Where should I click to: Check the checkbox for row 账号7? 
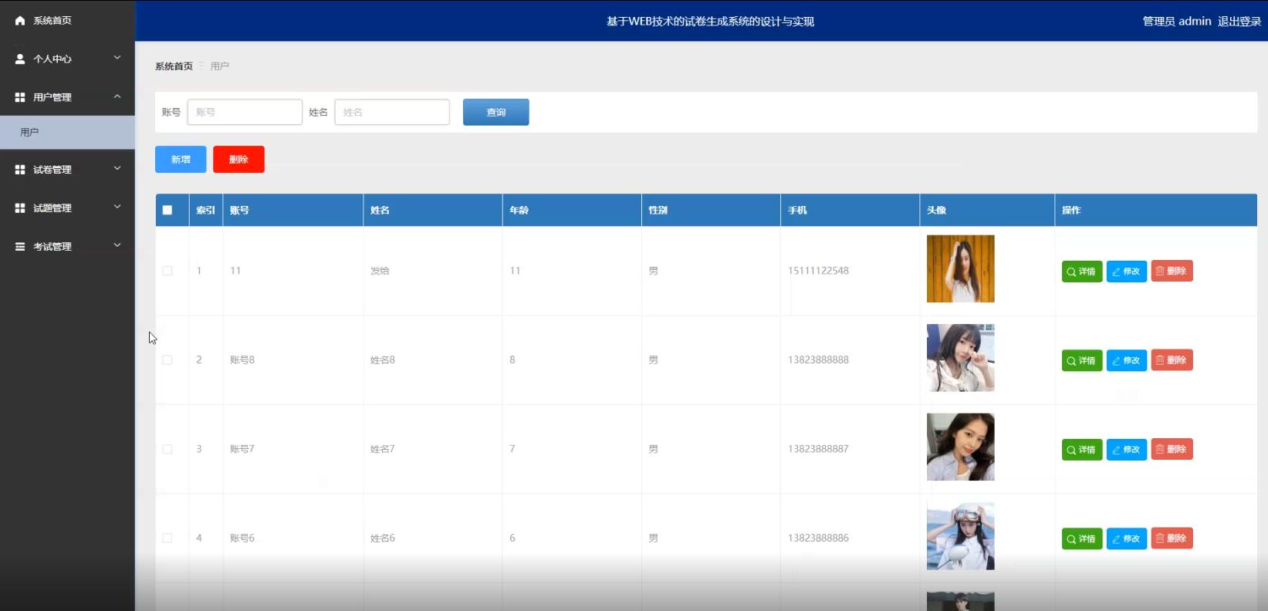tap(167, 449)
